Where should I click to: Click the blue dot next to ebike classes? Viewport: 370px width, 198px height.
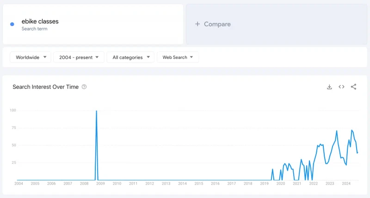coord(12,24)
